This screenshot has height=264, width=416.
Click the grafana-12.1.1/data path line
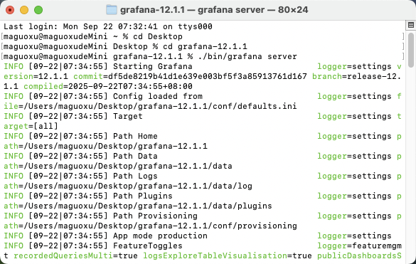click(118, 166)
